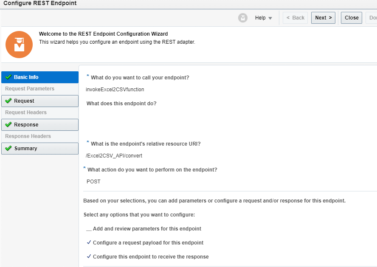Toggle Configure this endpoint to receive response

point(89,257)
